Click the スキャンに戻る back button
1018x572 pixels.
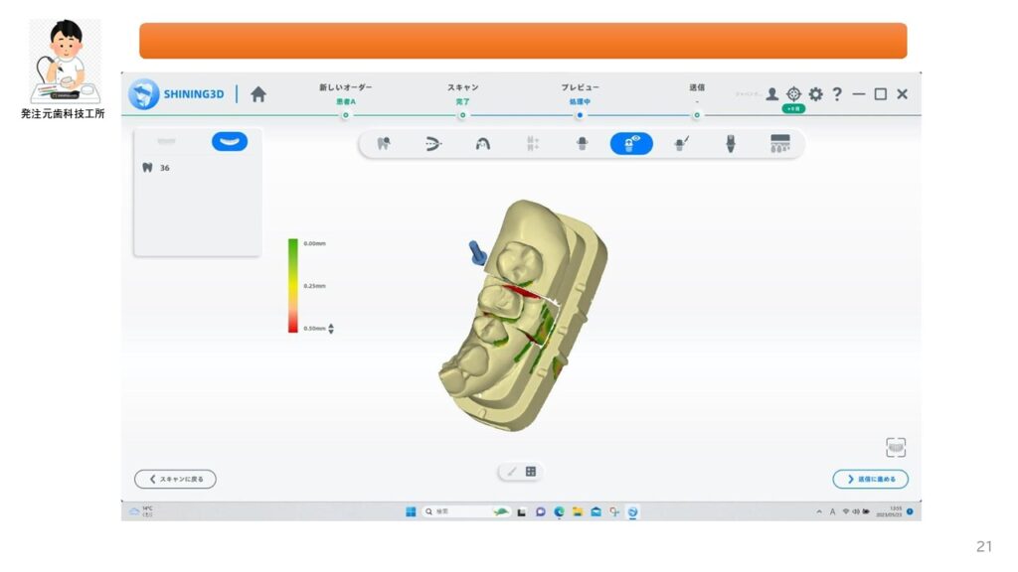(x=175, y=479)
